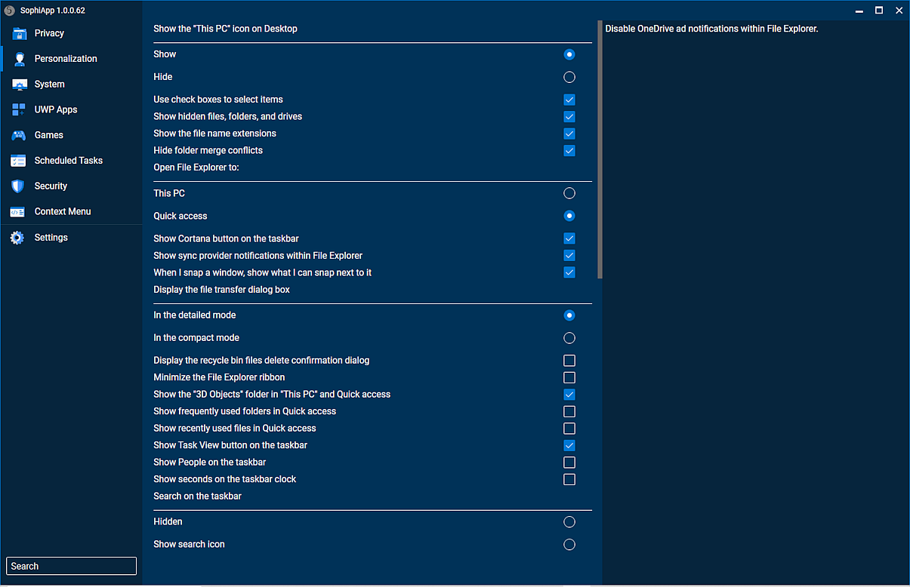This screenshot has width=910, height=587.
Task: Click 'Search on the taskbar' heading text
Action: 197,496
